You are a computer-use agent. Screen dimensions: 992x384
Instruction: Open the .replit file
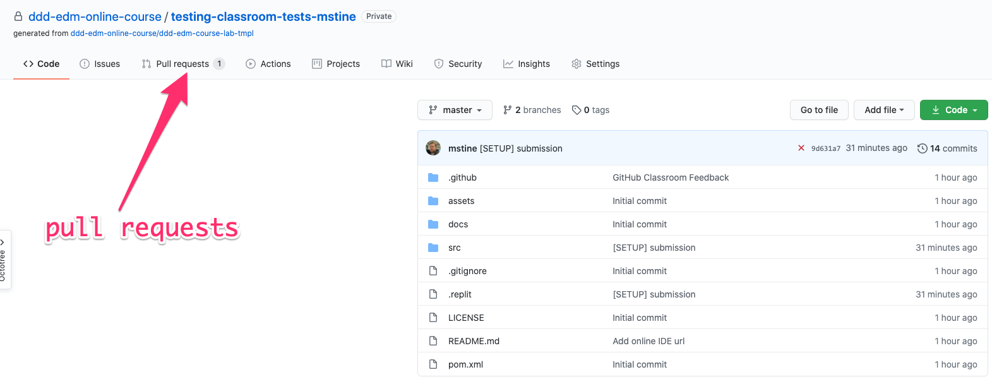(x=460, y=294)
